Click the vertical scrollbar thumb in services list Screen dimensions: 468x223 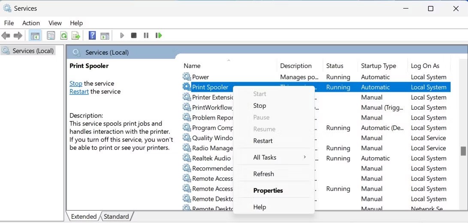tap(463, 151)
